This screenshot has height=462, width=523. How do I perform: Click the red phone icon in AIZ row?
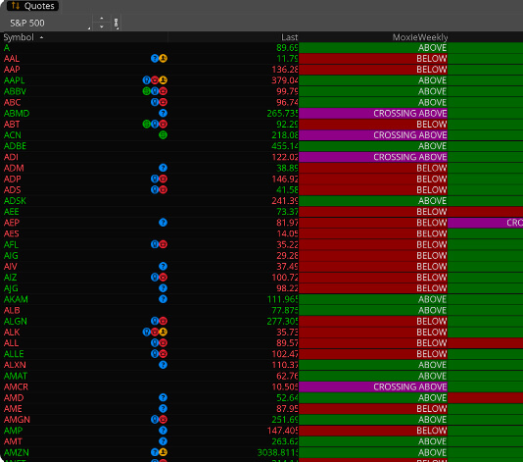click(164, 278)
